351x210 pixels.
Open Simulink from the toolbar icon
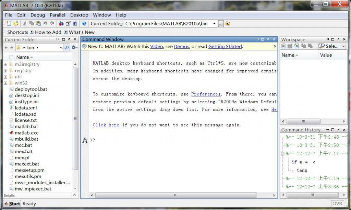point(61,24)
